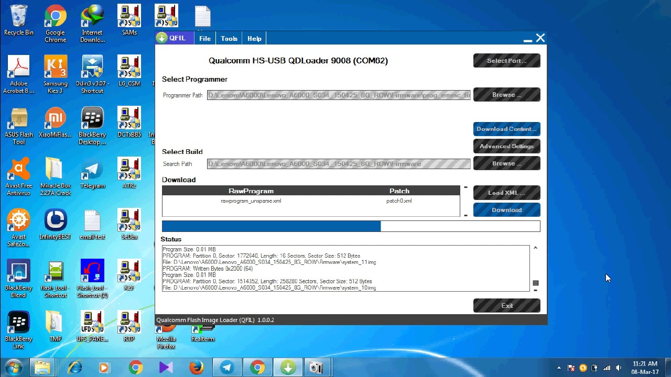Open the SAMs desktop shortcut

(129, 20)
